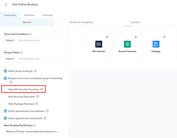Tick the Hide Account Payments checkbox
The image size is (177, 138).
5,97
